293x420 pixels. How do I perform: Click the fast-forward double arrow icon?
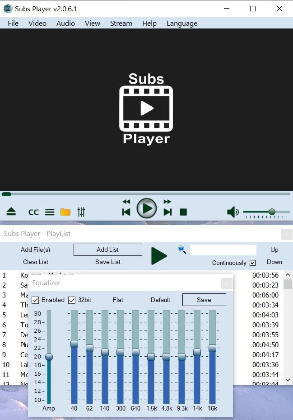(167, 202)
